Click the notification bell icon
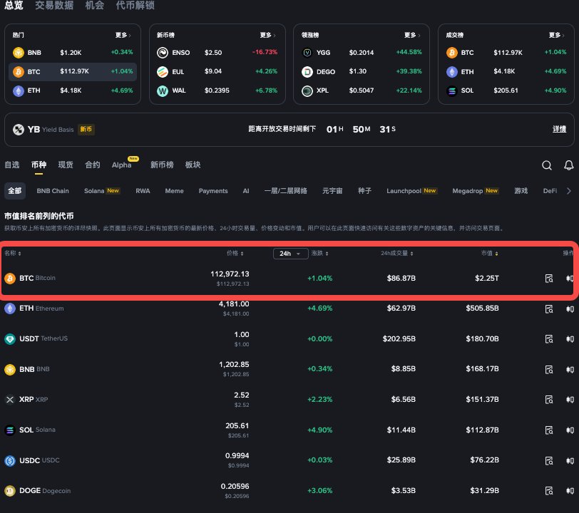The height and width of the screenshot is (513, 579). pos(568,165)
